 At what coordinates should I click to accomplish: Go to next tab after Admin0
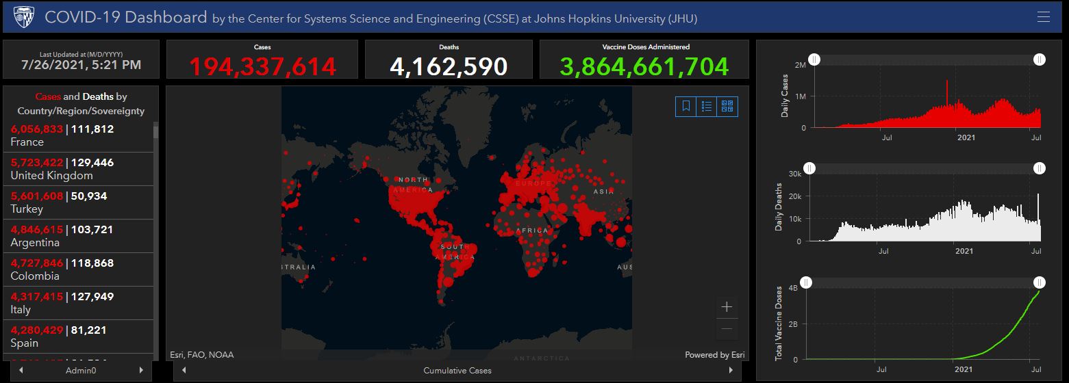pyautogui.click(x=141, y=370)
